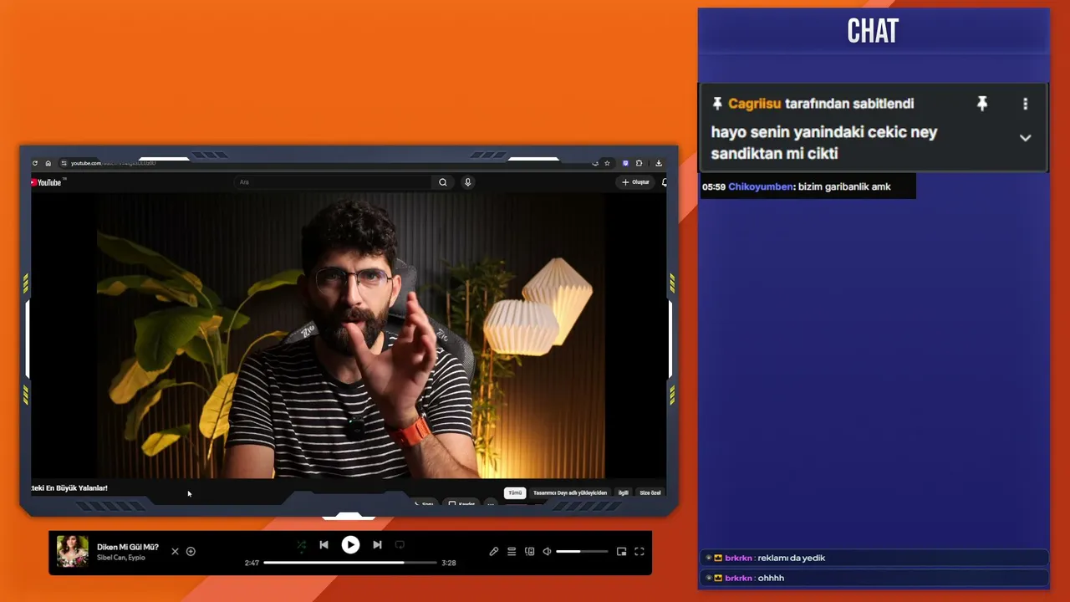Open the connect to device icon
1070x602 pixels.
coord(529,552)
